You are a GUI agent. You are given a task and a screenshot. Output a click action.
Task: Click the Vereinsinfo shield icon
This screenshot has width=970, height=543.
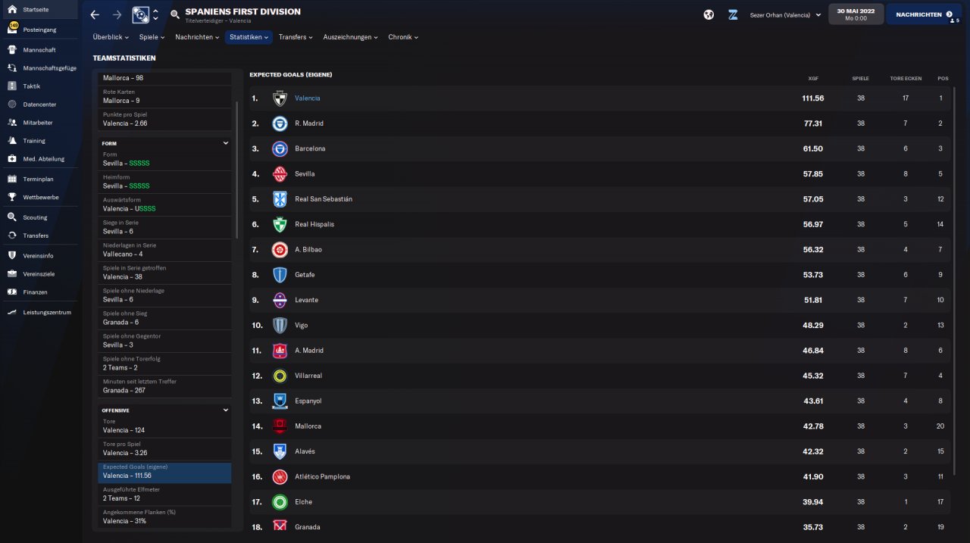tap(12, 255)
